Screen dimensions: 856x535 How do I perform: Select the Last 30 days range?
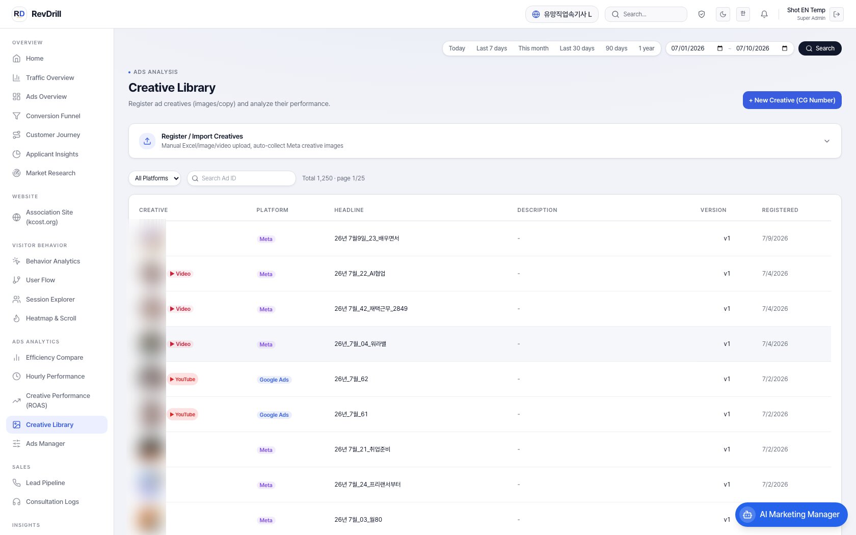point(577,48)
